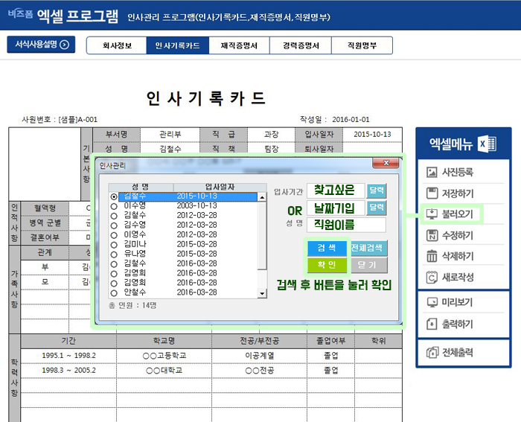This screenshot has width=521, height=422.
Task: Click the 삭제하기 trash icon
Action: pyautogui.click(x=432, y=256)
